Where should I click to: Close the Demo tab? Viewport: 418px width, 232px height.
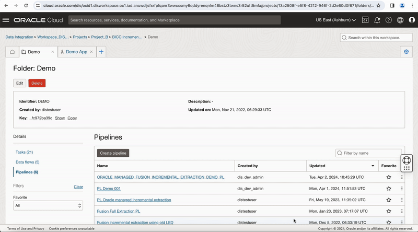pyautogui.click(x=53, y=52)
